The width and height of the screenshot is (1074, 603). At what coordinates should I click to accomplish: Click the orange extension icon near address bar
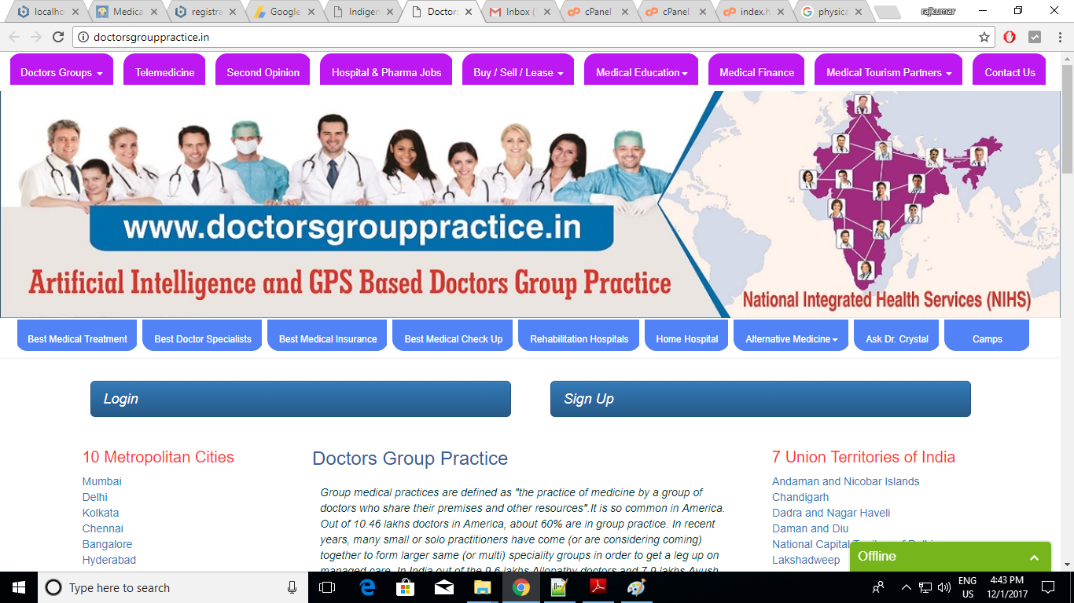click(x=1010, y=36)
